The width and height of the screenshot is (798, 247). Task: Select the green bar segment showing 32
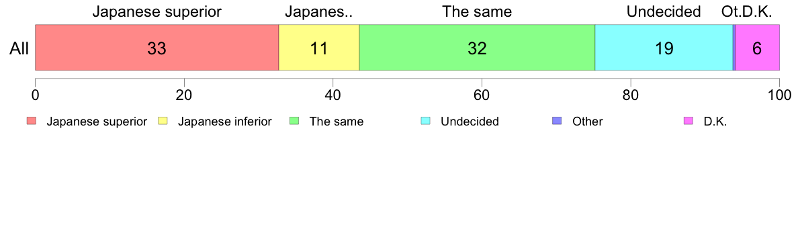coord(478,48)
